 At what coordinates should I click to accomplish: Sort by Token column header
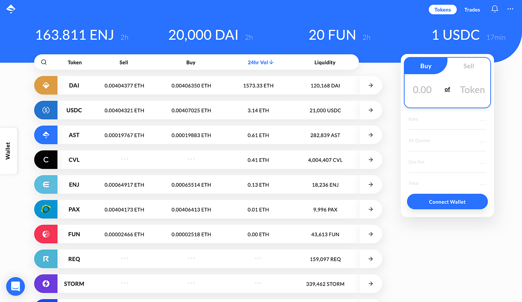pos(75,62)
